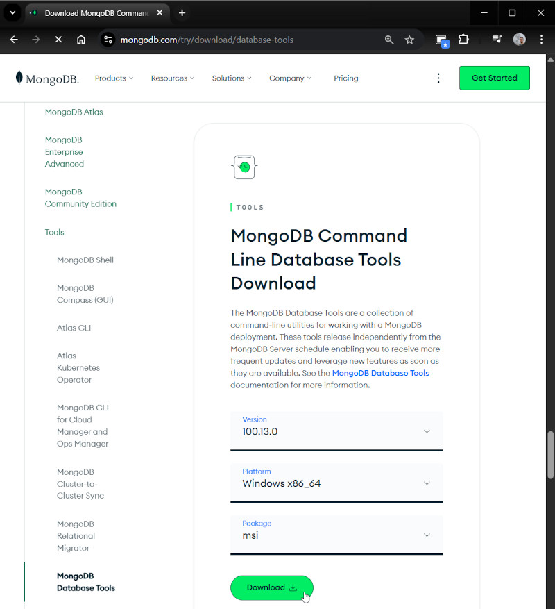Click the zoom magnifier icon in address bar
555x609 pixels.
tap(389, 40)
